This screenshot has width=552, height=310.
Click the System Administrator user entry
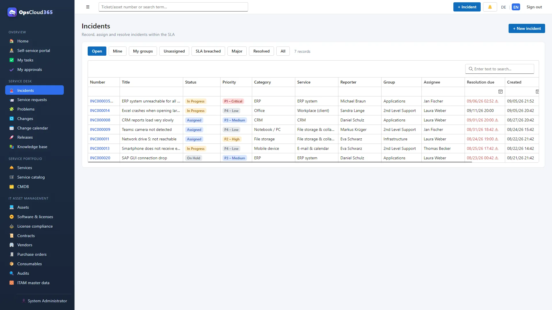pyautogui.click(x=45, y=301)
